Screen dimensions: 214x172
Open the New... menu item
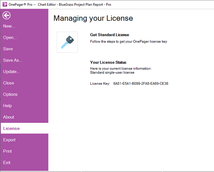tap(9, 26)
